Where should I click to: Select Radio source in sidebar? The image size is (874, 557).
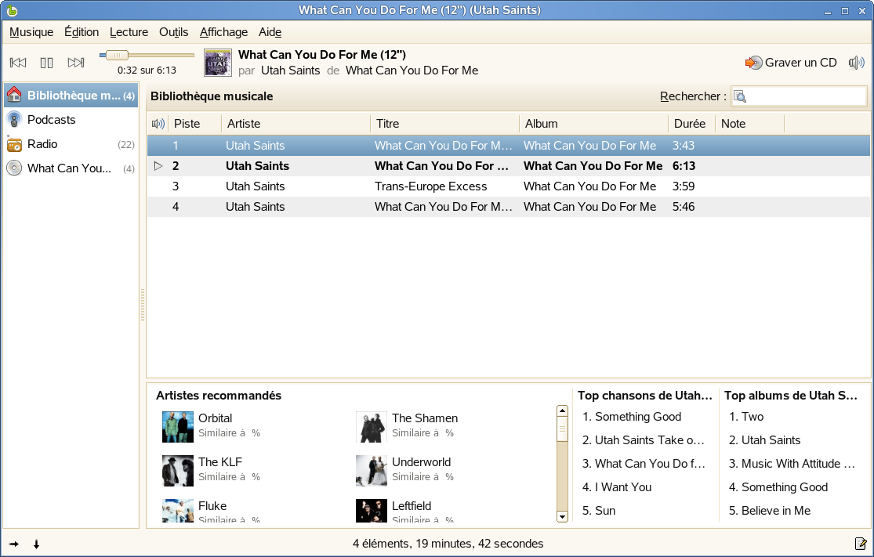pyautogui.click(x=71, y=144)
